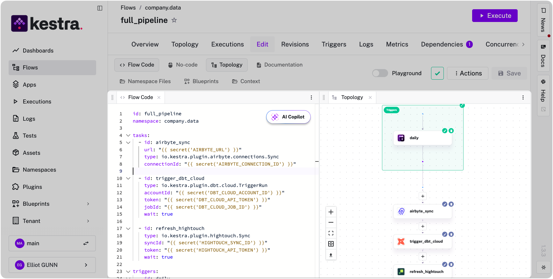Download topology as image
The height and width of the screenshot is (279, 553).
[331, 255]
